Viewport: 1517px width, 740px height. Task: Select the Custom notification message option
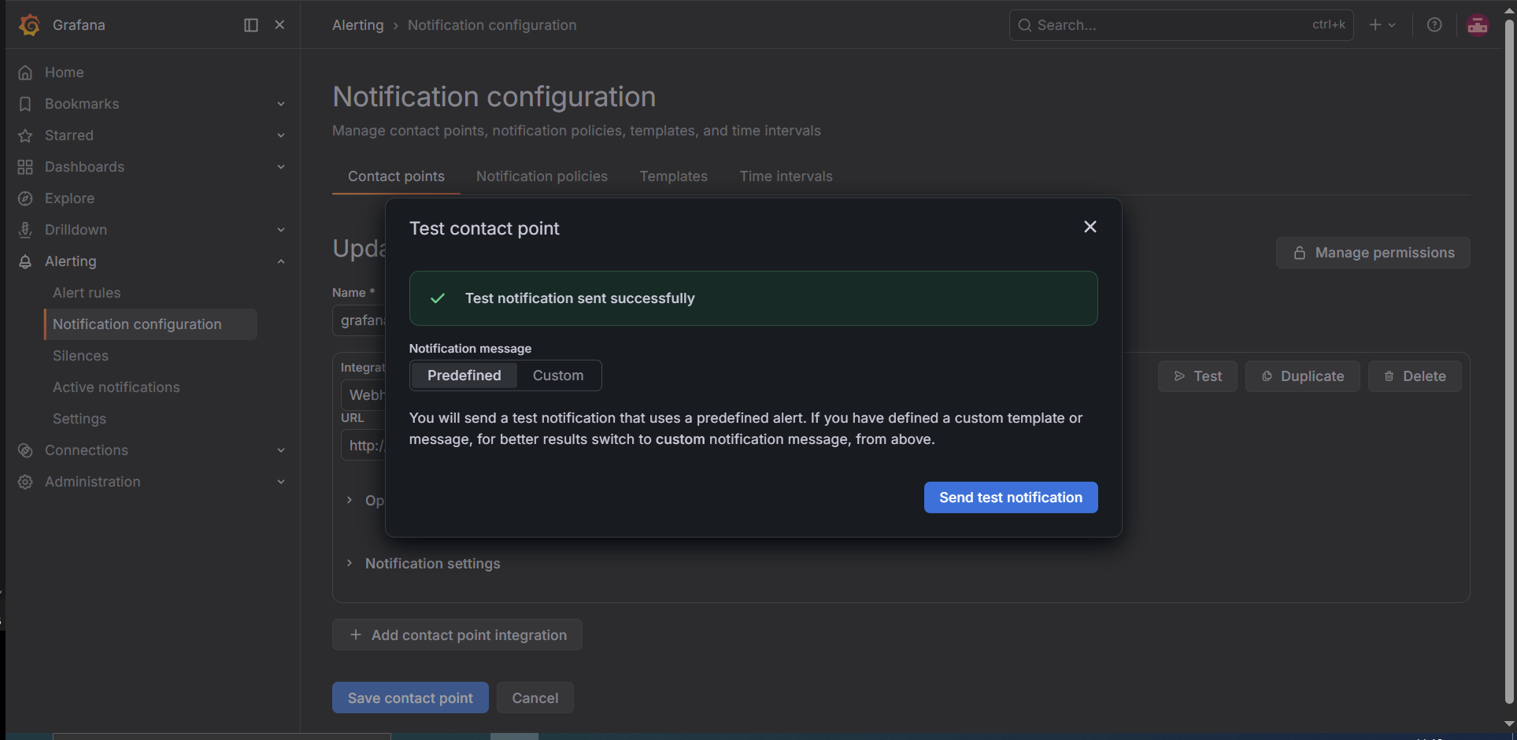click(x=558, y=376)
